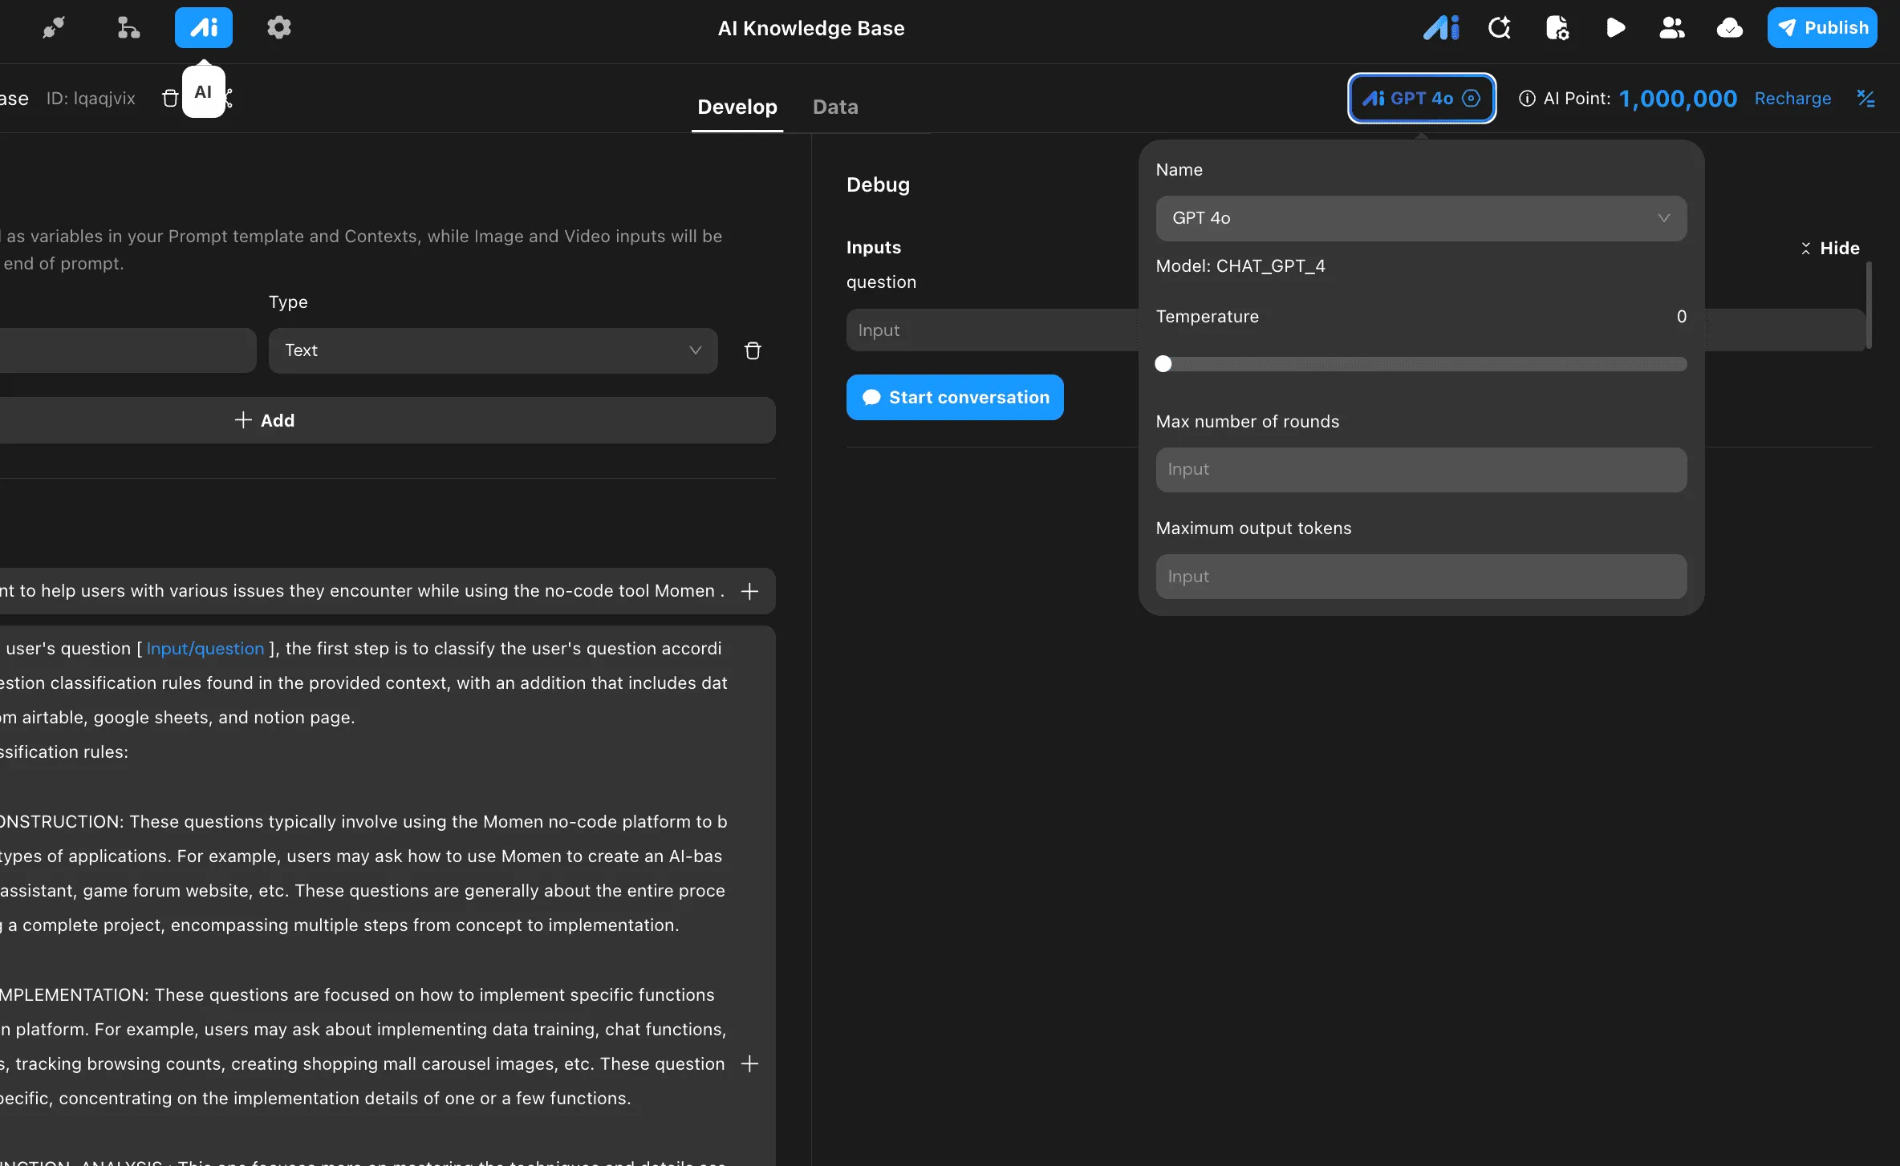Click the 1,000,000 AI Point value

click(x=1678, y=98)
